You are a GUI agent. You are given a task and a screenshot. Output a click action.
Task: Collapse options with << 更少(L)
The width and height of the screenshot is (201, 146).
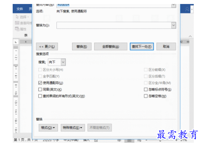[x=47, y=46]
